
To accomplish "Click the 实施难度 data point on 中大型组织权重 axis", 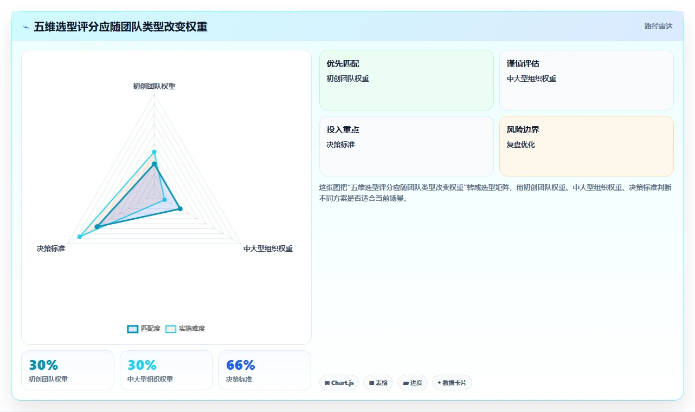I will coord(165,200).
